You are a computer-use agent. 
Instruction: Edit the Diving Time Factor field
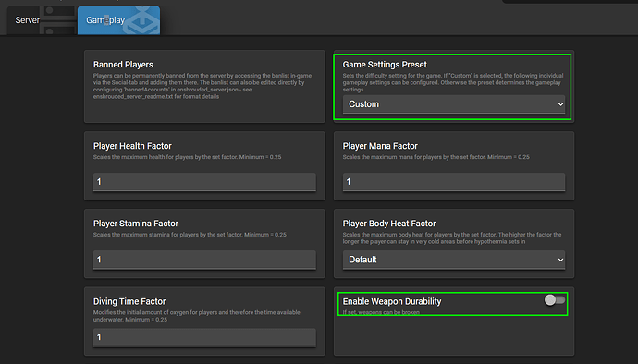(x=204, y=337)
